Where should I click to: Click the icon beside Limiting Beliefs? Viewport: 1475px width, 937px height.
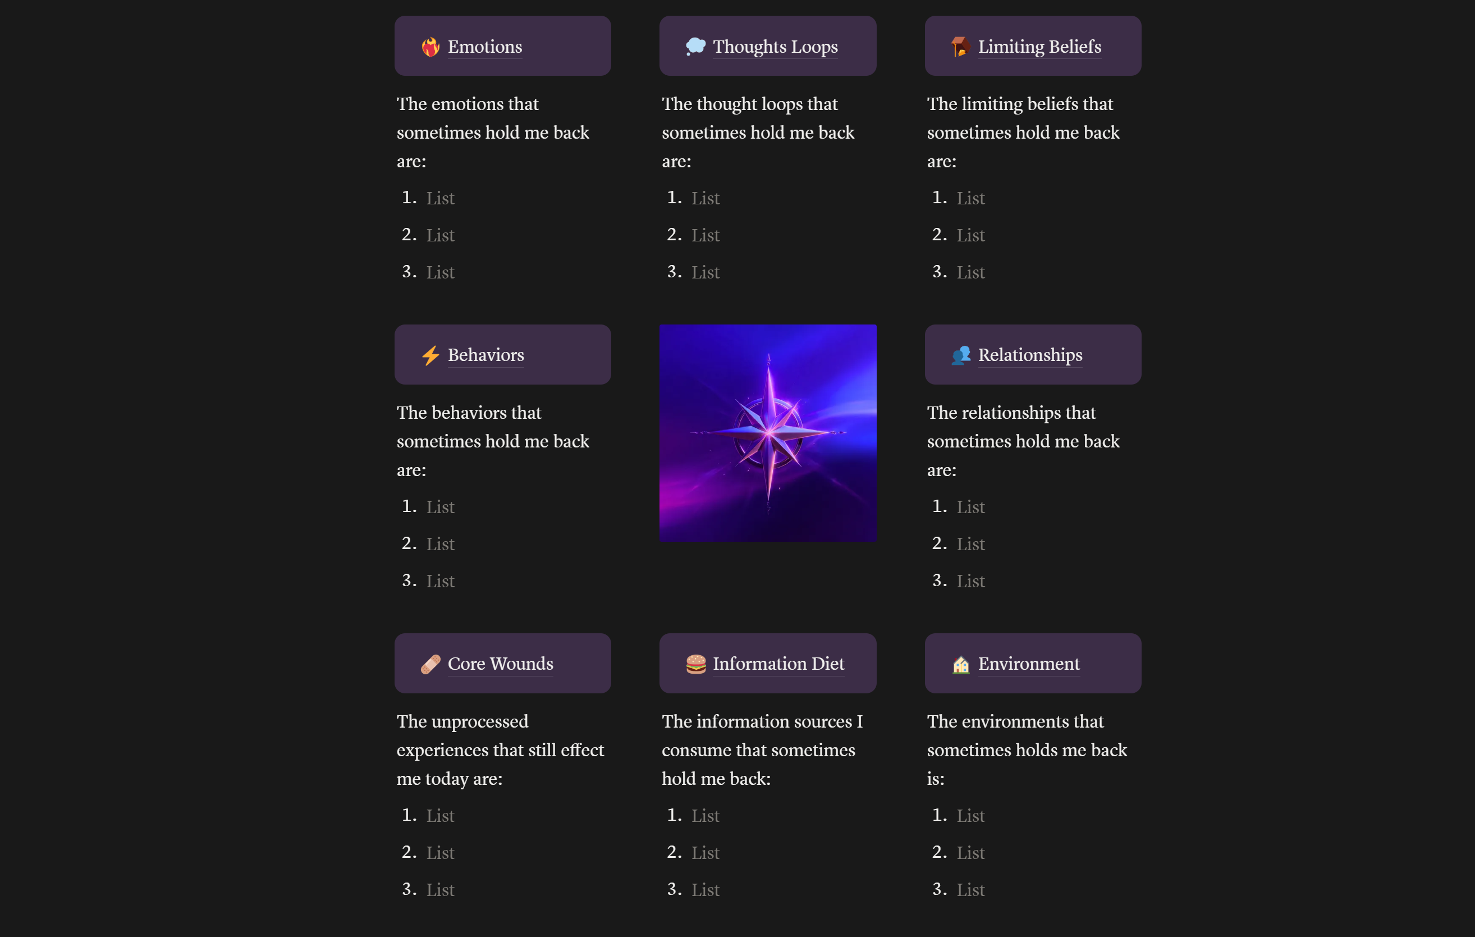coord(960,47)
